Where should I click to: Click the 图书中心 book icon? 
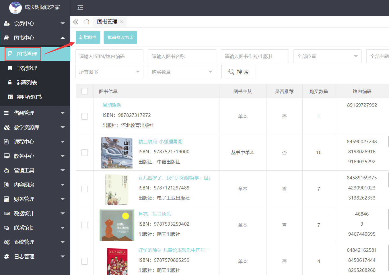click(7, 38)
